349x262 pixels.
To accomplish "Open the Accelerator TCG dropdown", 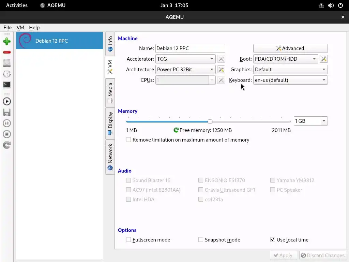I will click(185, 59).
